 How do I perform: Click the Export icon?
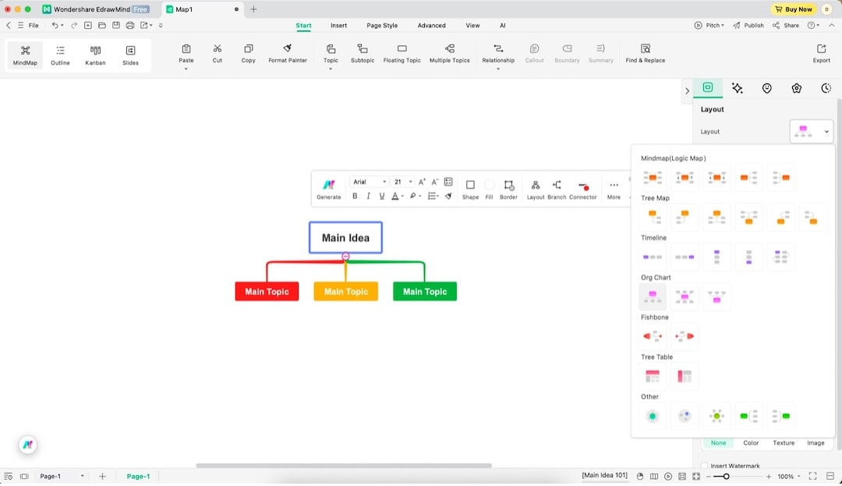(x=821, y=54)
